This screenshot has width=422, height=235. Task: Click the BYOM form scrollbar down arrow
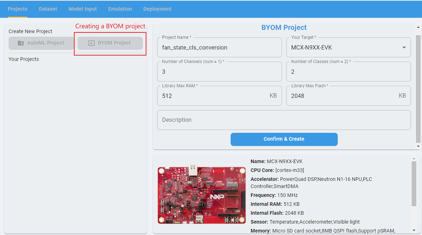coord(418,146)
